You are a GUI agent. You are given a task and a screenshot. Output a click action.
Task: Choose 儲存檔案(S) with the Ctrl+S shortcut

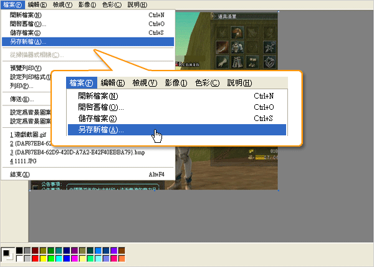click(88, 32)
